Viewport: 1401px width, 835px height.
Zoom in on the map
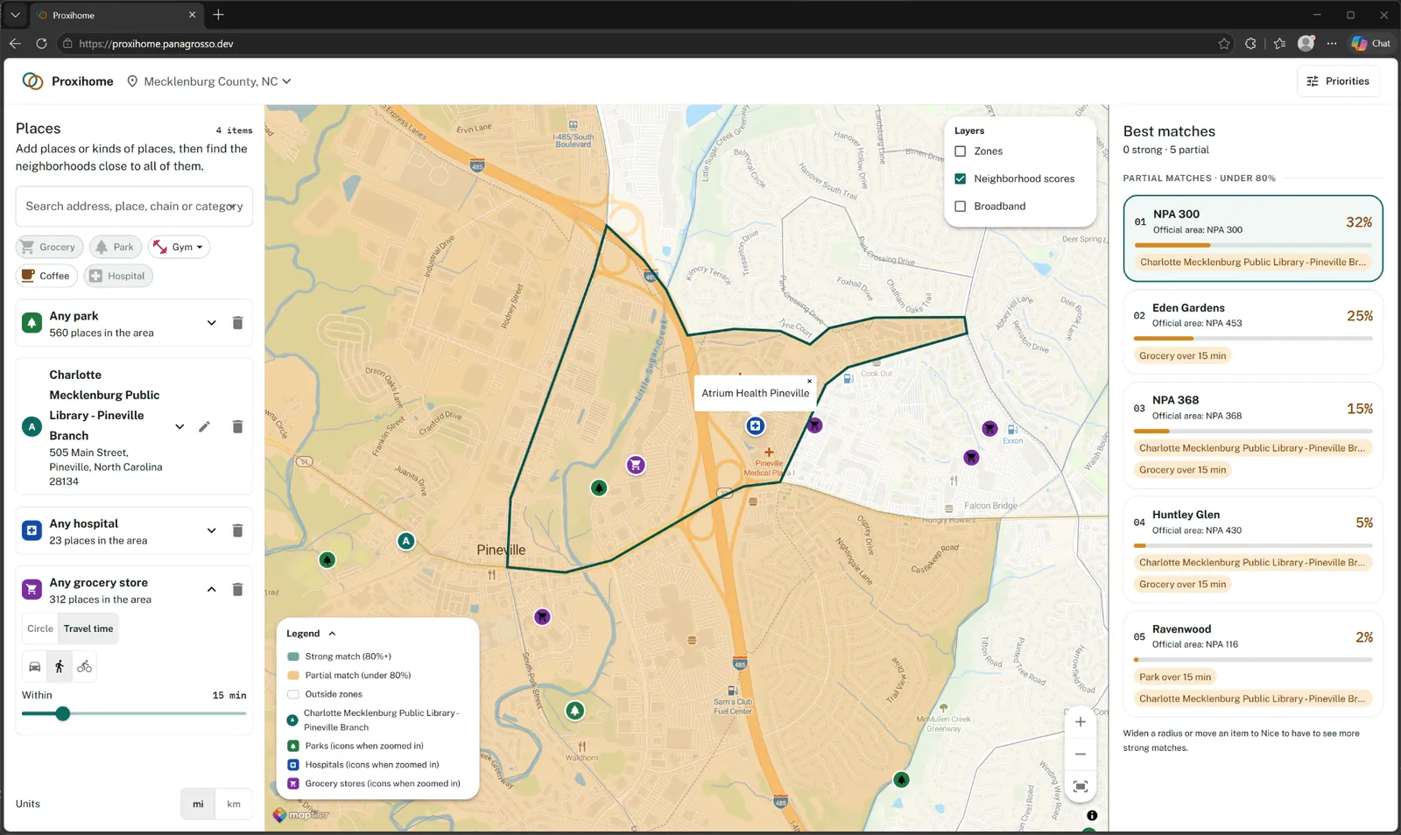1081,722
